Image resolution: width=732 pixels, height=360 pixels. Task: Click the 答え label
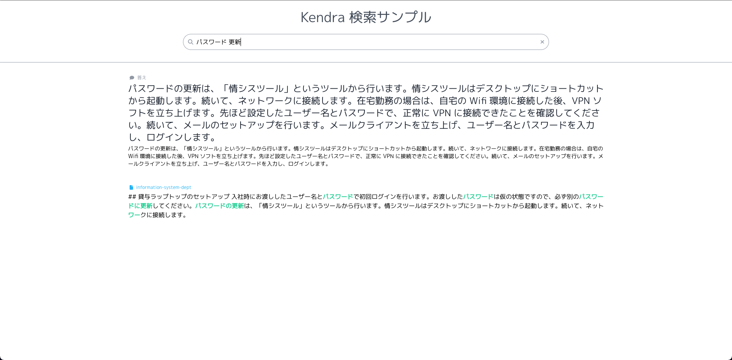[x=142, y=78]
